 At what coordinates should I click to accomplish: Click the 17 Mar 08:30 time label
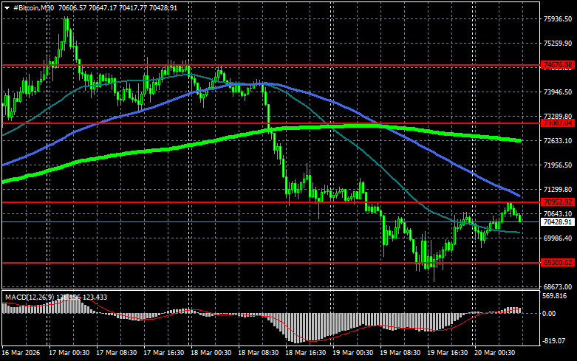tap(116, 353)
